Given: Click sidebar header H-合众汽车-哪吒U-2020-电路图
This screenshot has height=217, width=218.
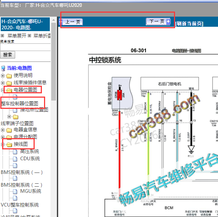Looking at the screenshot, I should pos(25,24).
